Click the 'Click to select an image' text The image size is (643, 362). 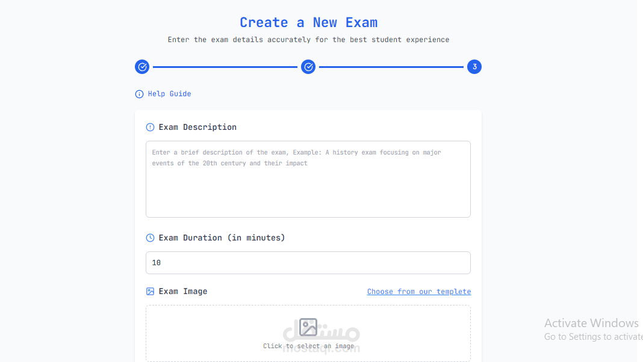point(308,346)
